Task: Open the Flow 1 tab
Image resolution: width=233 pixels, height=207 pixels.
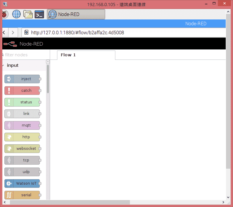Action: tap(86, 55)
